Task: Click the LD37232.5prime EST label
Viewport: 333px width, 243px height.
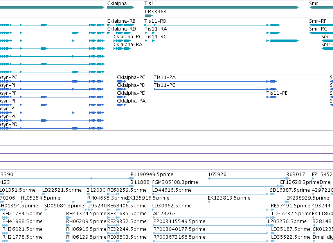Action: (292, 214)
